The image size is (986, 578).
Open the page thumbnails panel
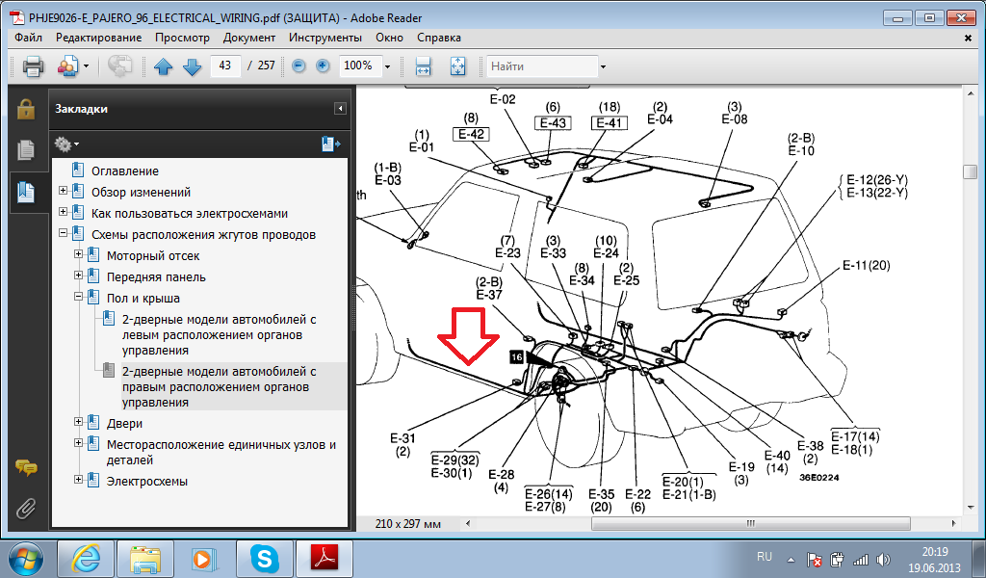point(26,150)
